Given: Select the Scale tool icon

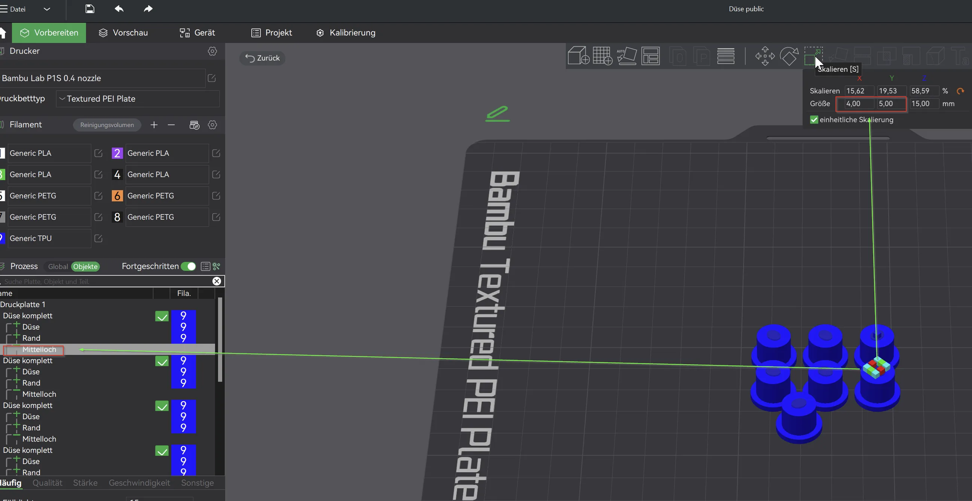Looking at the screenshot, I should [813, 56].
